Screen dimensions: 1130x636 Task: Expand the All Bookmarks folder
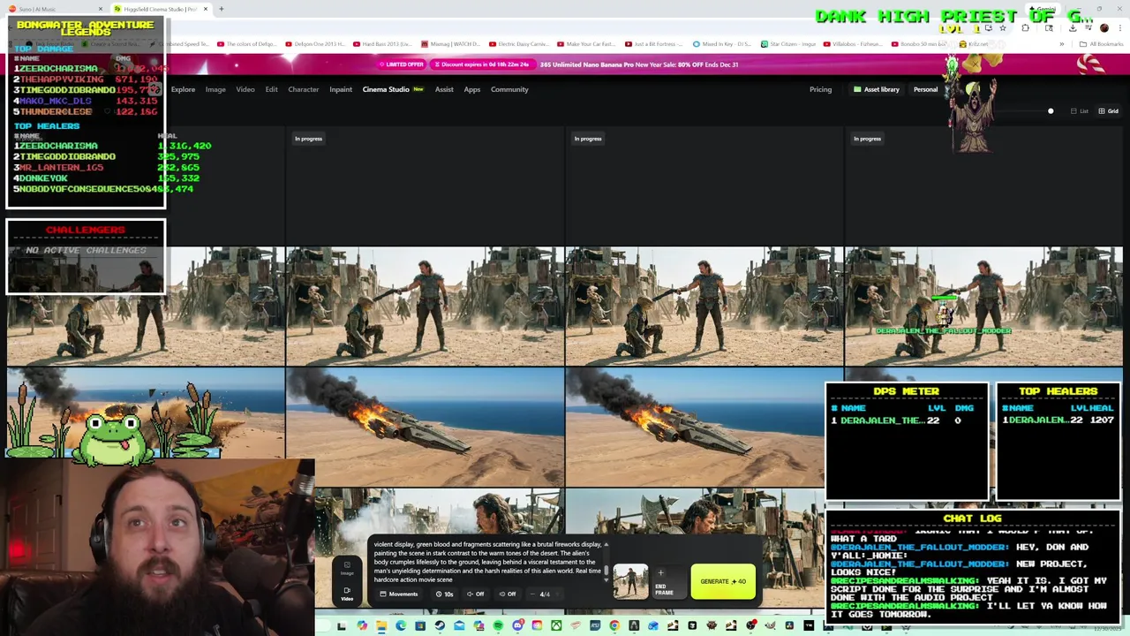1102,43
